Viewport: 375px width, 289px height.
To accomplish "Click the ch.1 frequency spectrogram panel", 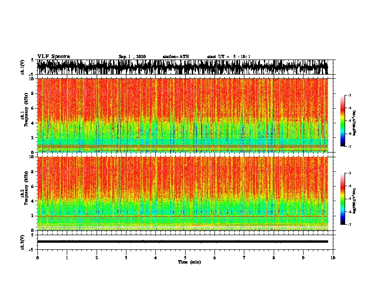I will tap(182, 115).
